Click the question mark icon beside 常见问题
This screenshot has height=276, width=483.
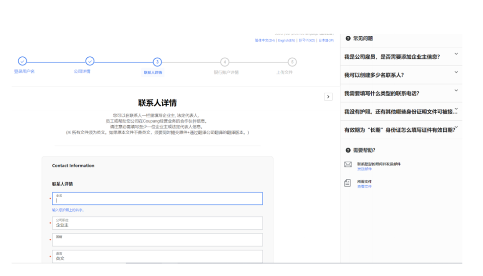tap(347, 39)
